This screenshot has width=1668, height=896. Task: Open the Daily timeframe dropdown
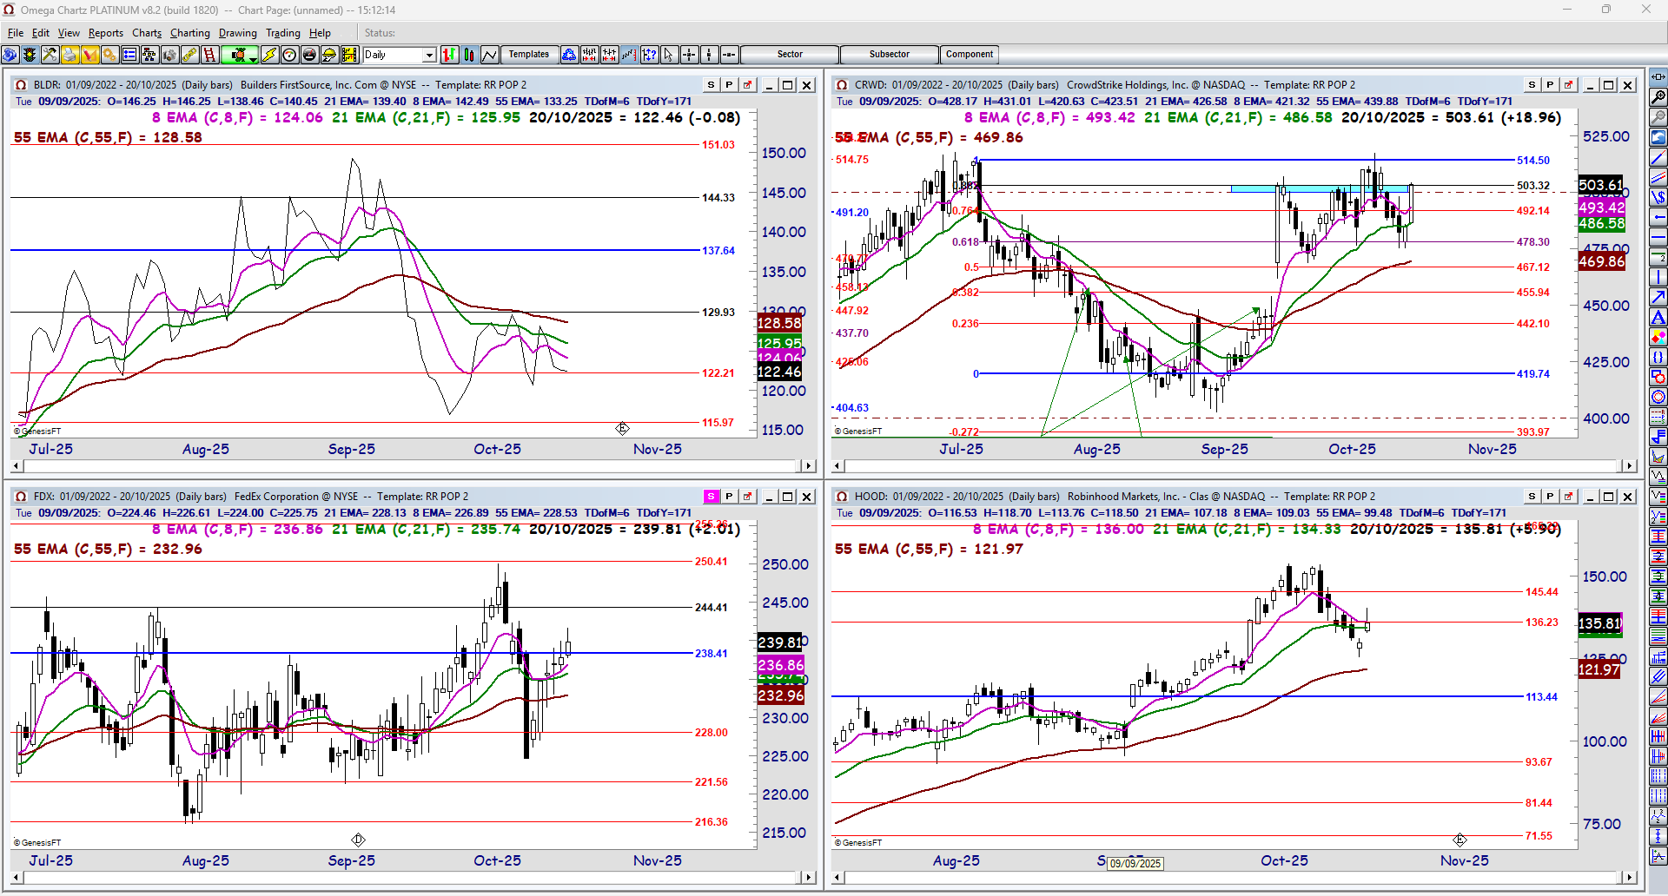click(x=429, y=55)
